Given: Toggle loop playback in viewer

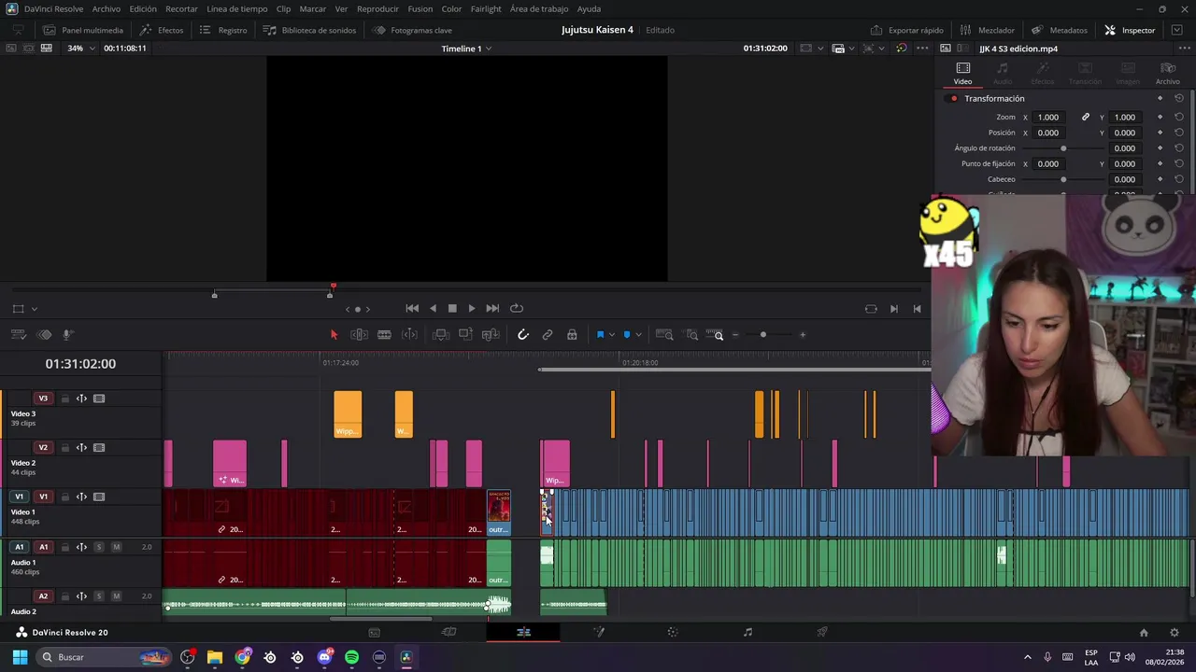Looking at the screenshot, I should [516, 309].
